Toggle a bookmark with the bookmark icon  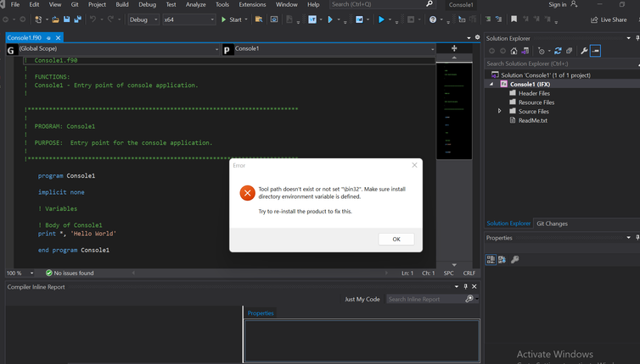pos(514,19)
